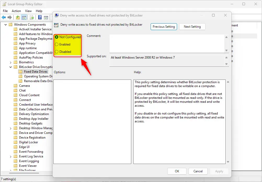Expand the Desktop Window Manager node
The width and height of the screenshot is (262, 182).
point(10,128)
